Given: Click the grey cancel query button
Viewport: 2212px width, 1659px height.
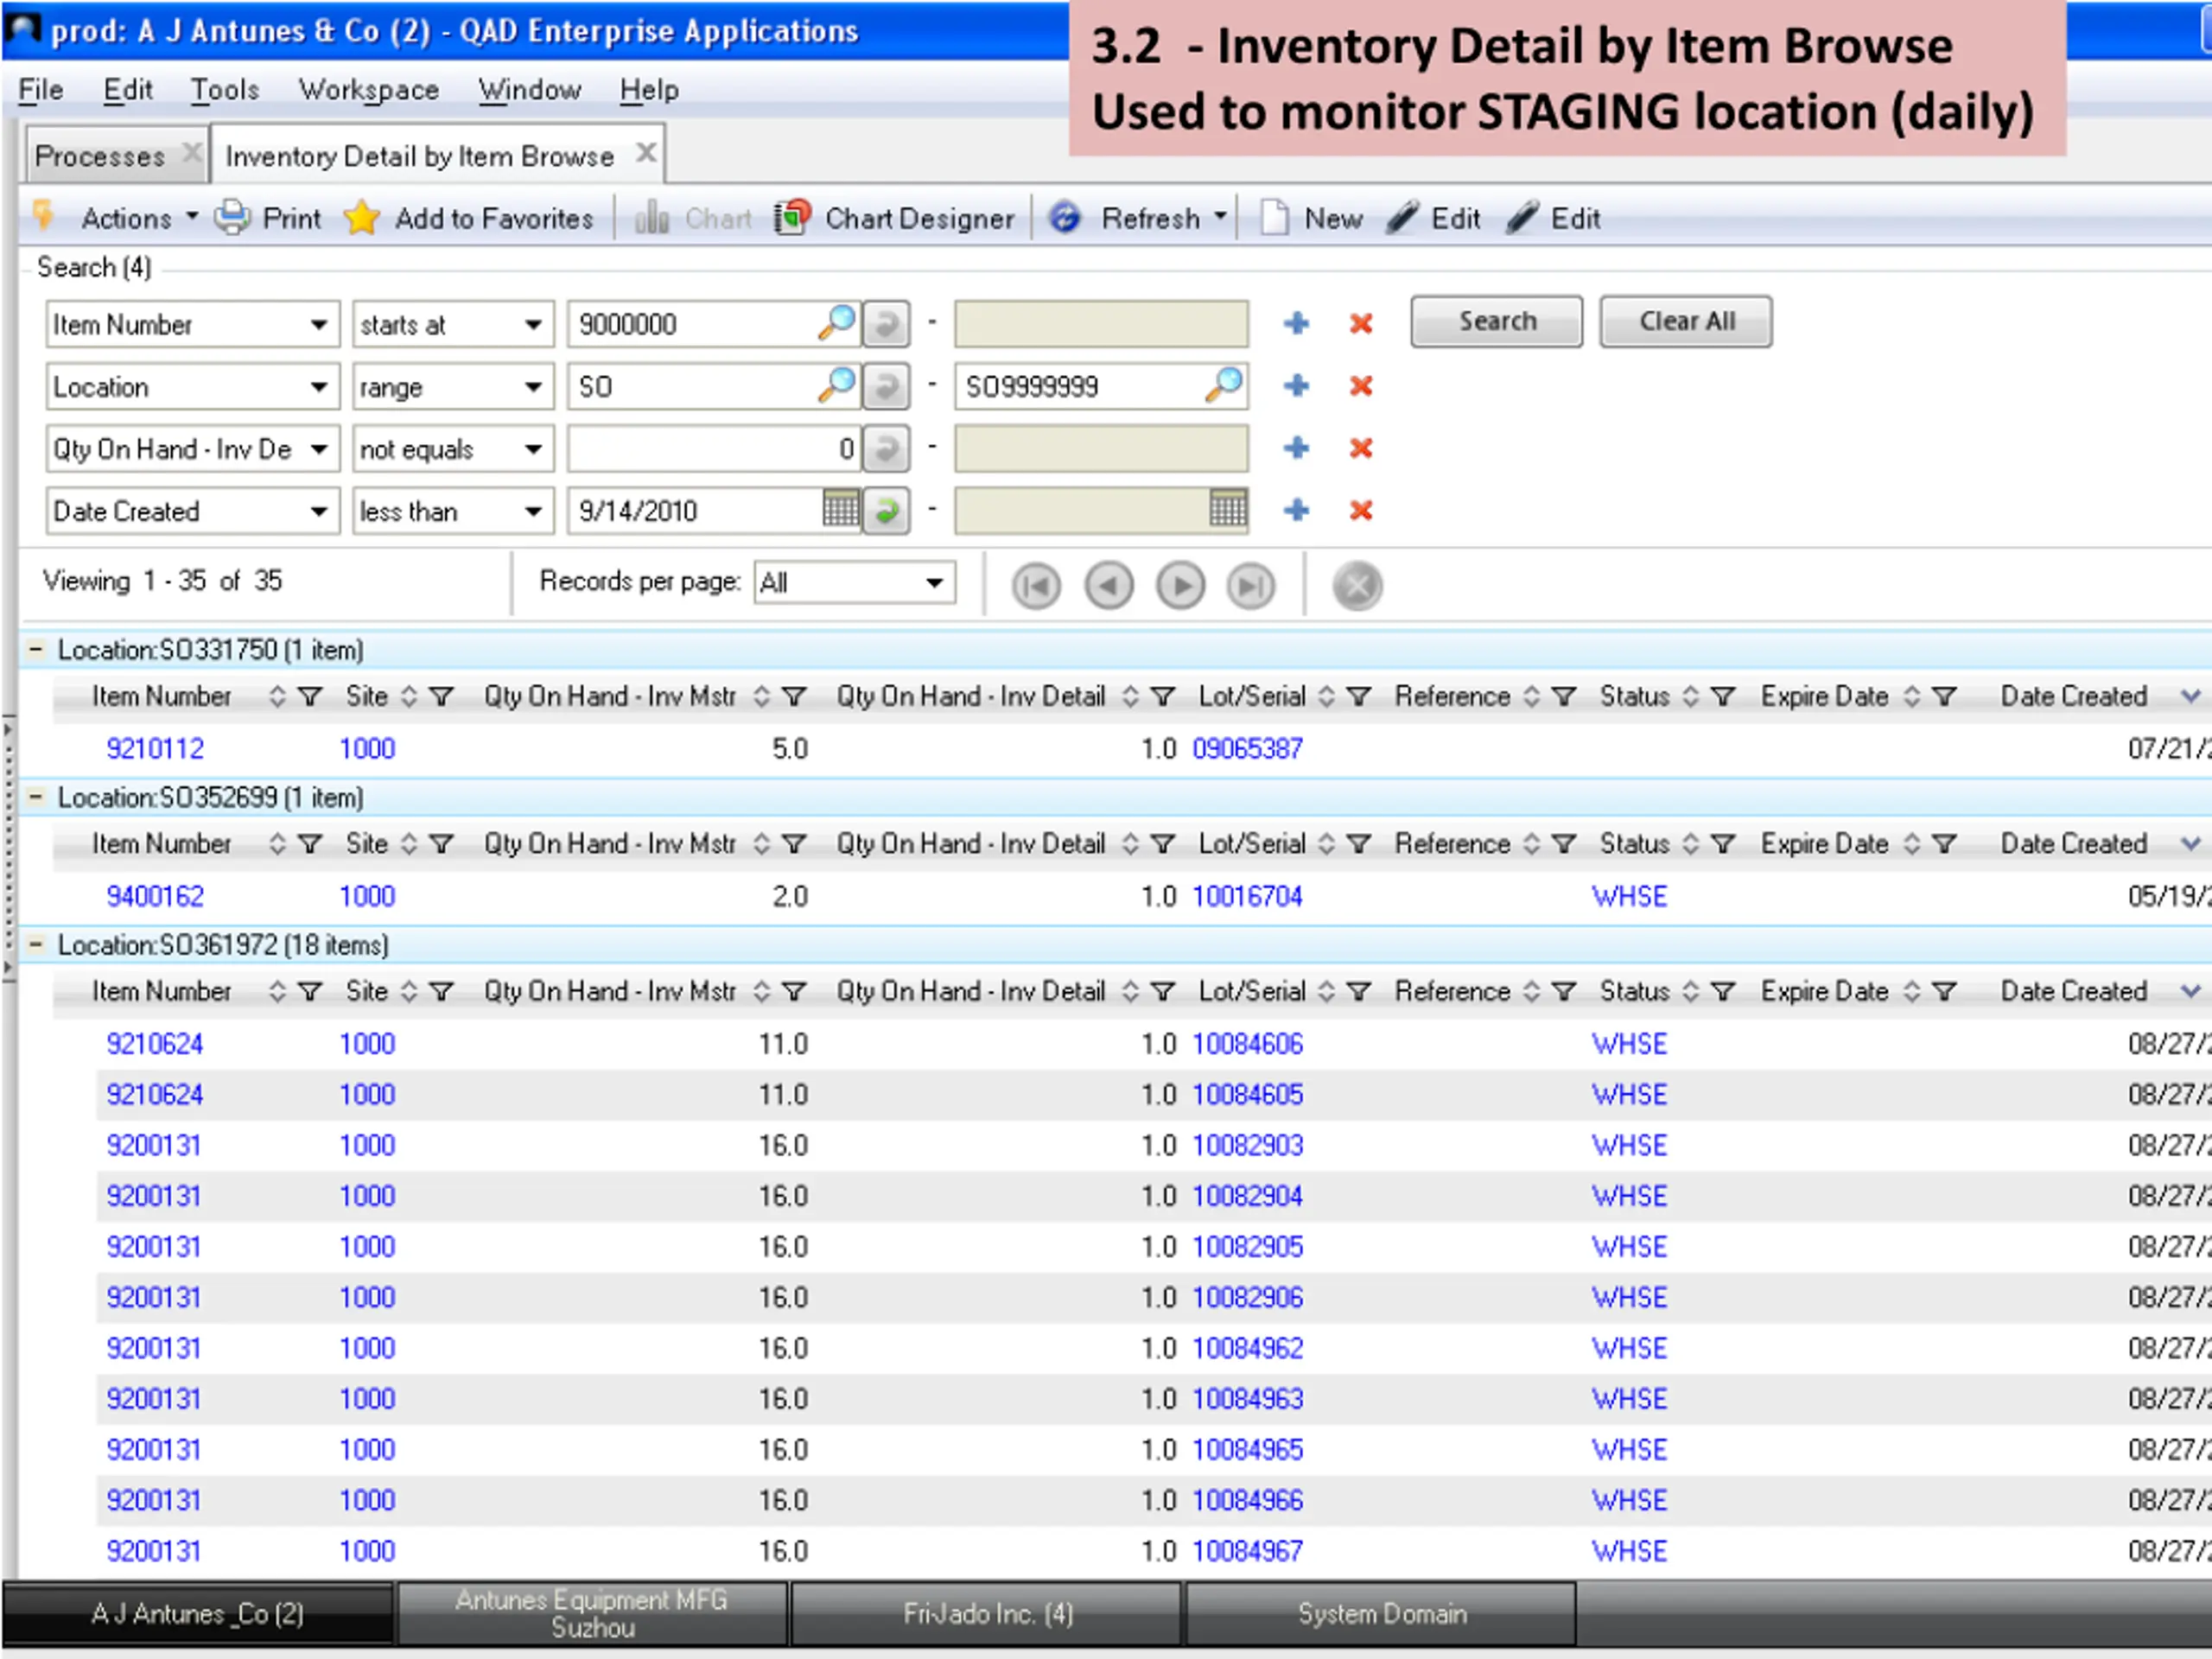Looking at the screenshot, I should [x=1358, y=586].
